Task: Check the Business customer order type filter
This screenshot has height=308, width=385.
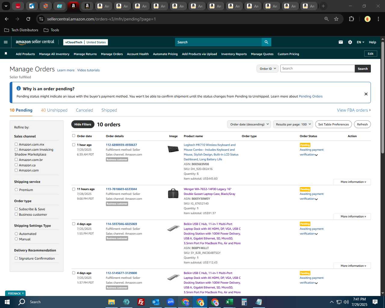Action: 16,214
